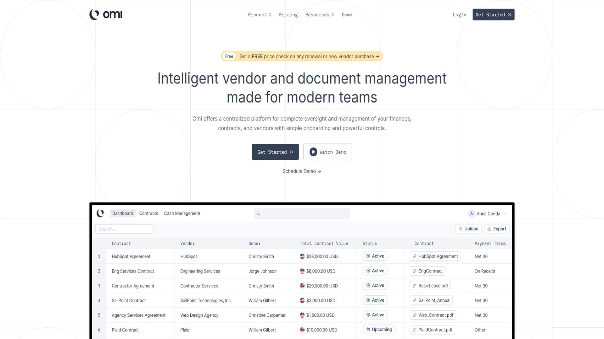The width and height of the screenshot is (604, 339).
Task: Expand the Product menu
Action: [x=260, y=15]
